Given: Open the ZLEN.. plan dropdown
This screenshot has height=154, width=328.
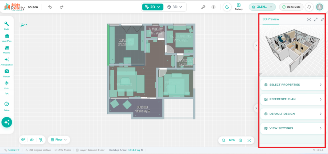Looking at the screenshot, I should 262,7.
